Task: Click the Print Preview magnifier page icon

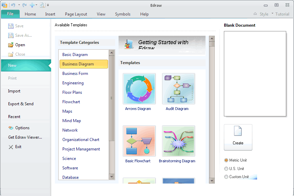Action: [42, 5]
